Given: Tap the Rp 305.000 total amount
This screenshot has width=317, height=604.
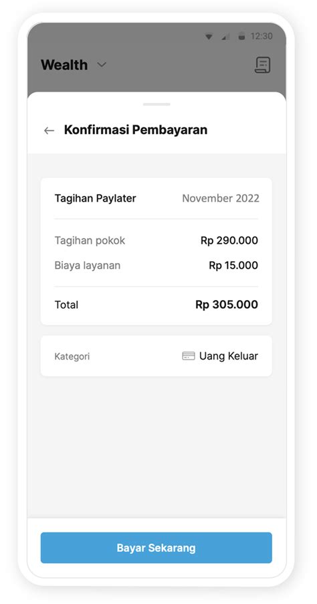Looking at the screenshot, I should pos(227,305).
